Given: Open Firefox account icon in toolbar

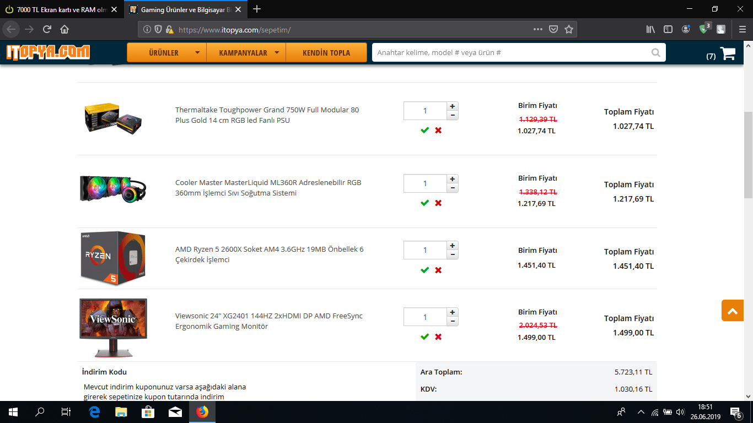Looking at the screenshot, I should 686,29.
